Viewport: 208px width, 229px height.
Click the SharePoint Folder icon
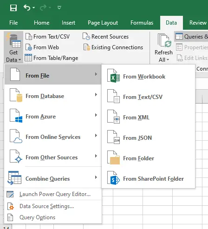113,178
